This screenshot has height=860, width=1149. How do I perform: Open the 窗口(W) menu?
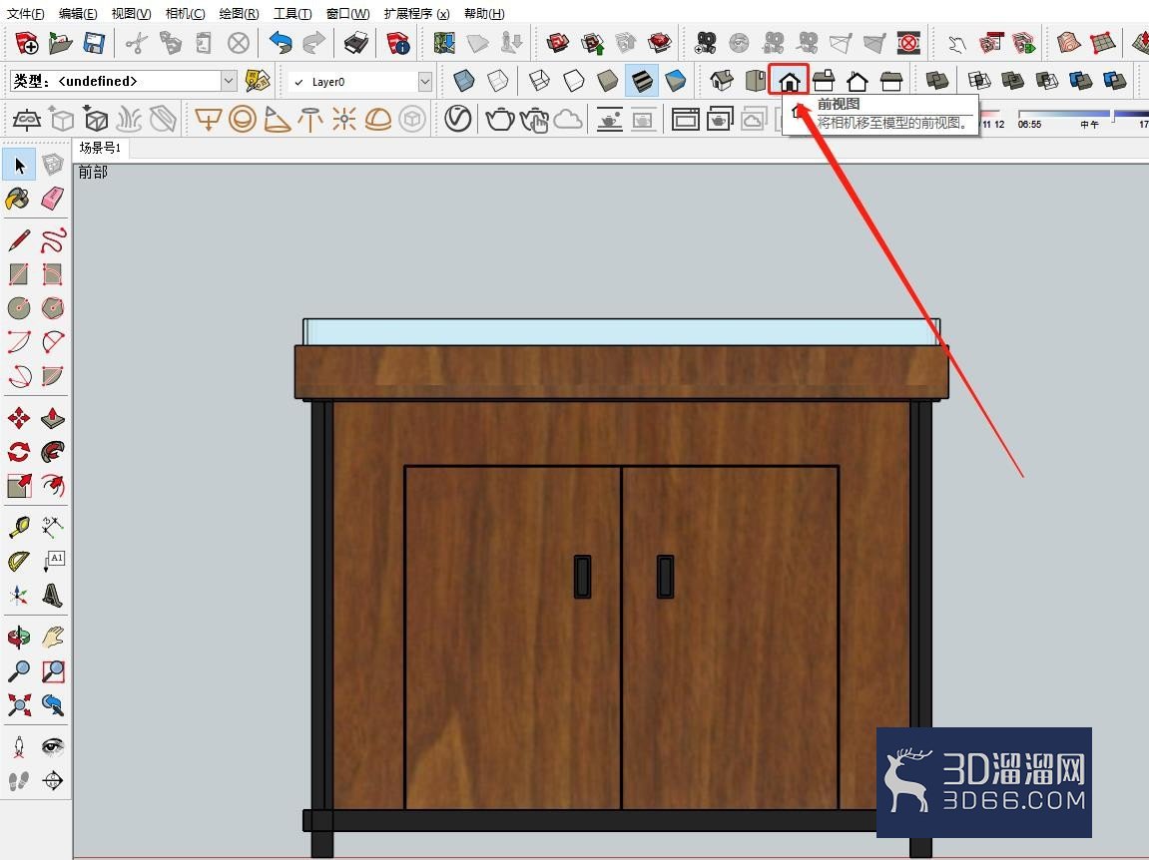[x=348, y=13]
